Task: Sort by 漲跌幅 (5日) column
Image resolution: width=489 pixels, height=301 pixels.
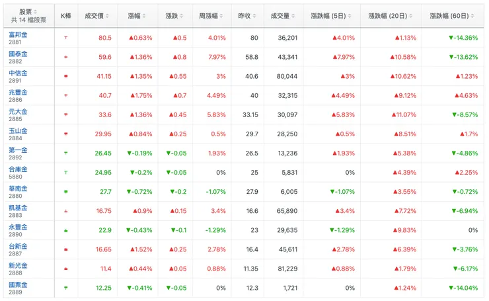Action: 331,16
